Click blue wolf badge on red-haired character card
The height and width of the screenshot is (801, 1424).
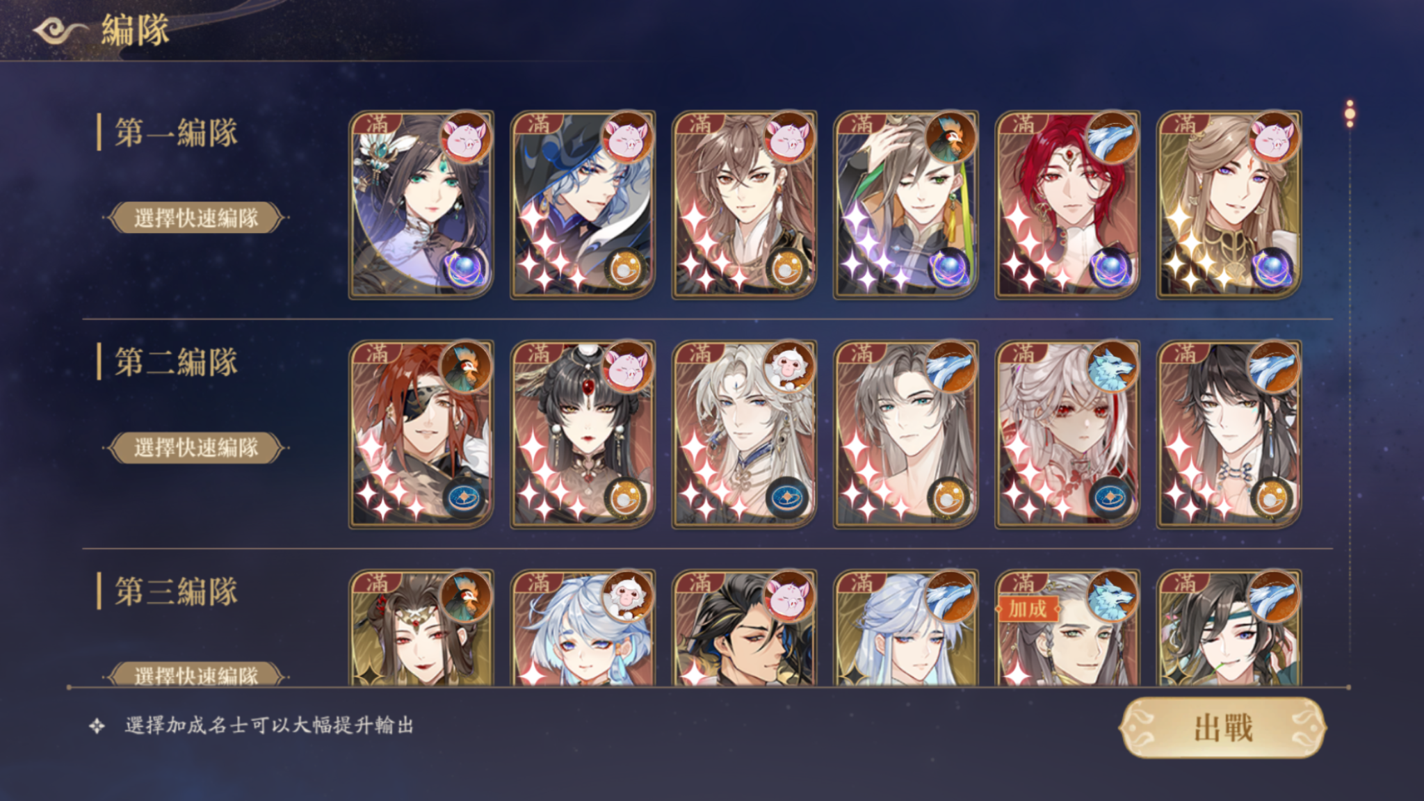(x=1111, y=138)
